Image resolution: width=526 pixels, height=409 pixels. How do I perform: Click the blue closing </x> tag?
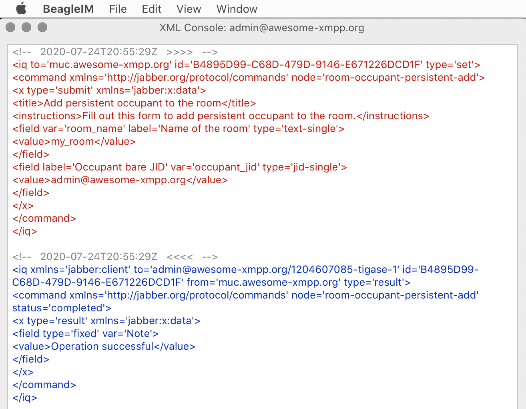pos(23,372)
